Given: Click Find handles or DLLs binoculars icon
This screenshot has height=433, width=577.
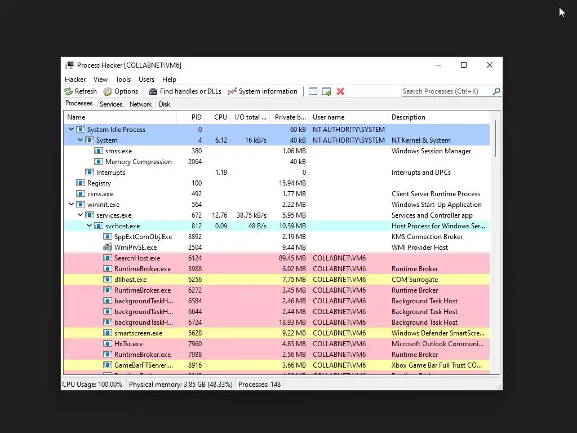Looking at the screenshot, I should (x=153, y=91).
